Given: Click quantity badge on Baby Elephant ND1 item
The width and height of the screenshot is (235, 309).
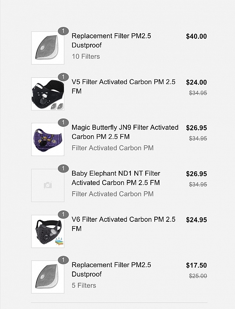Looking at the screenshot, I should point(63,168).
